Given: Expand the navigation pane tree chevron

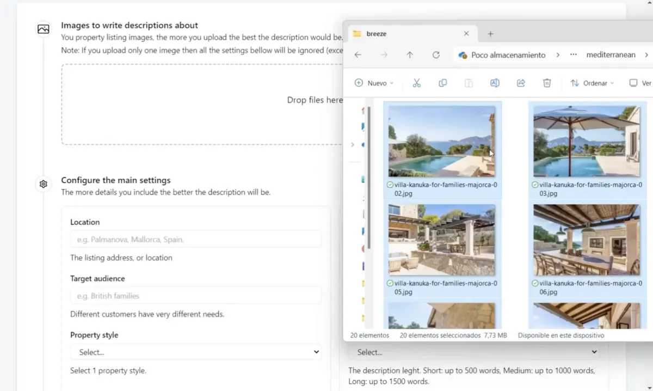Looking at the screenshot, I should click(x=353, y=144).
